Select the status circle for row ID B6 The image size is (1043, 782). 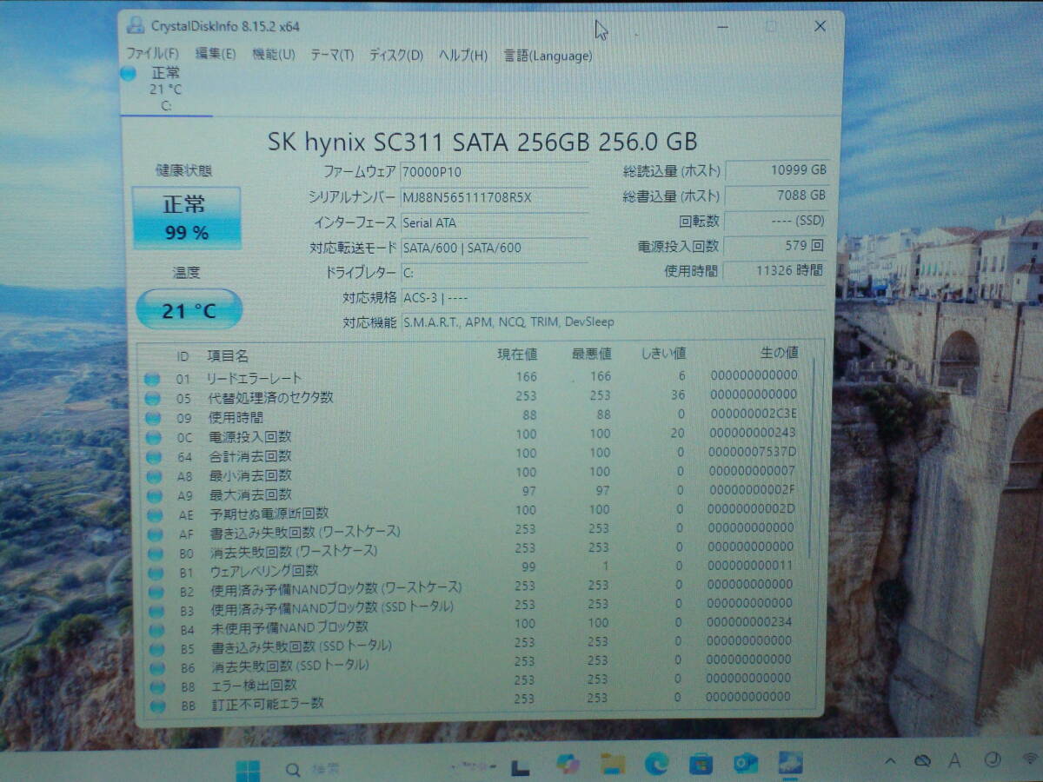point(156,668)
